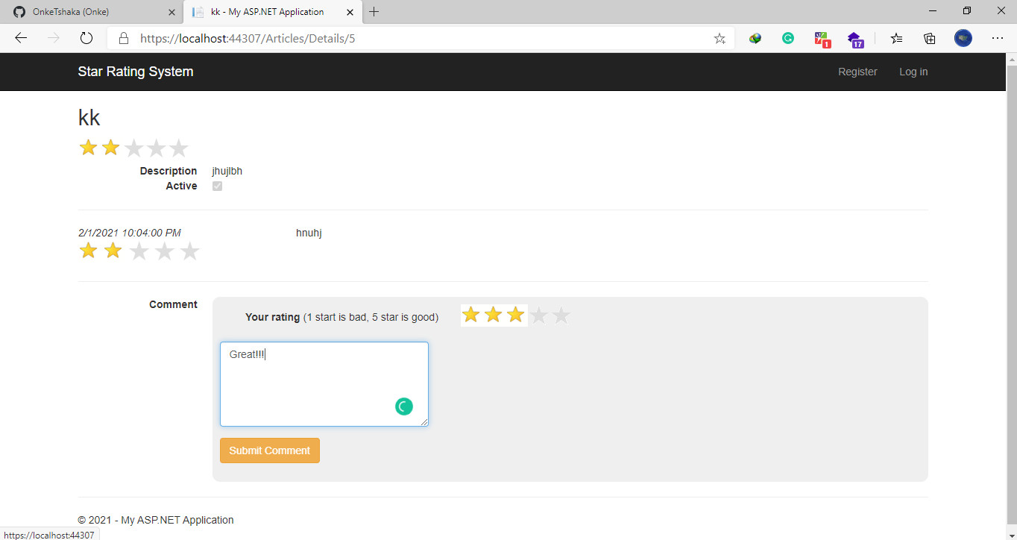The image size is (1017, 540).
Task: Click the browser profile avatar icon
Action: [x=963, y=38]
